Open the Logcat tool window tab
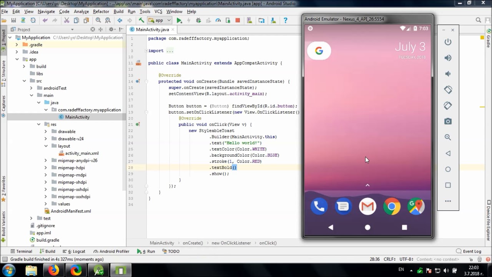 74,251
